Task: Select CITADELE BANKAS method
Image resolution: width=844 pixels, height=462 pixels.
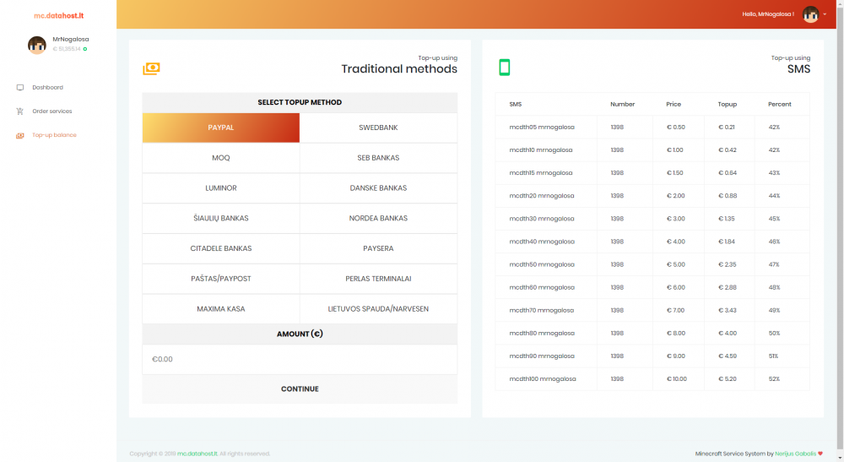Action: pyautogui.click(x=220, y=248)
